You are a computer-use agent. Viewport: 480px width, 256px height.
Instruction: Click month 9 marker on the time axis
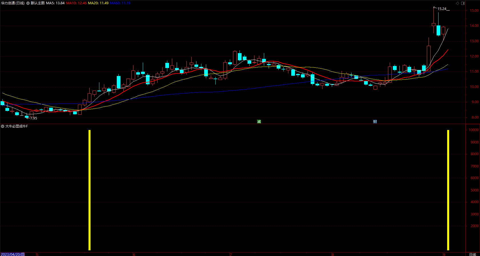(444, 254)
